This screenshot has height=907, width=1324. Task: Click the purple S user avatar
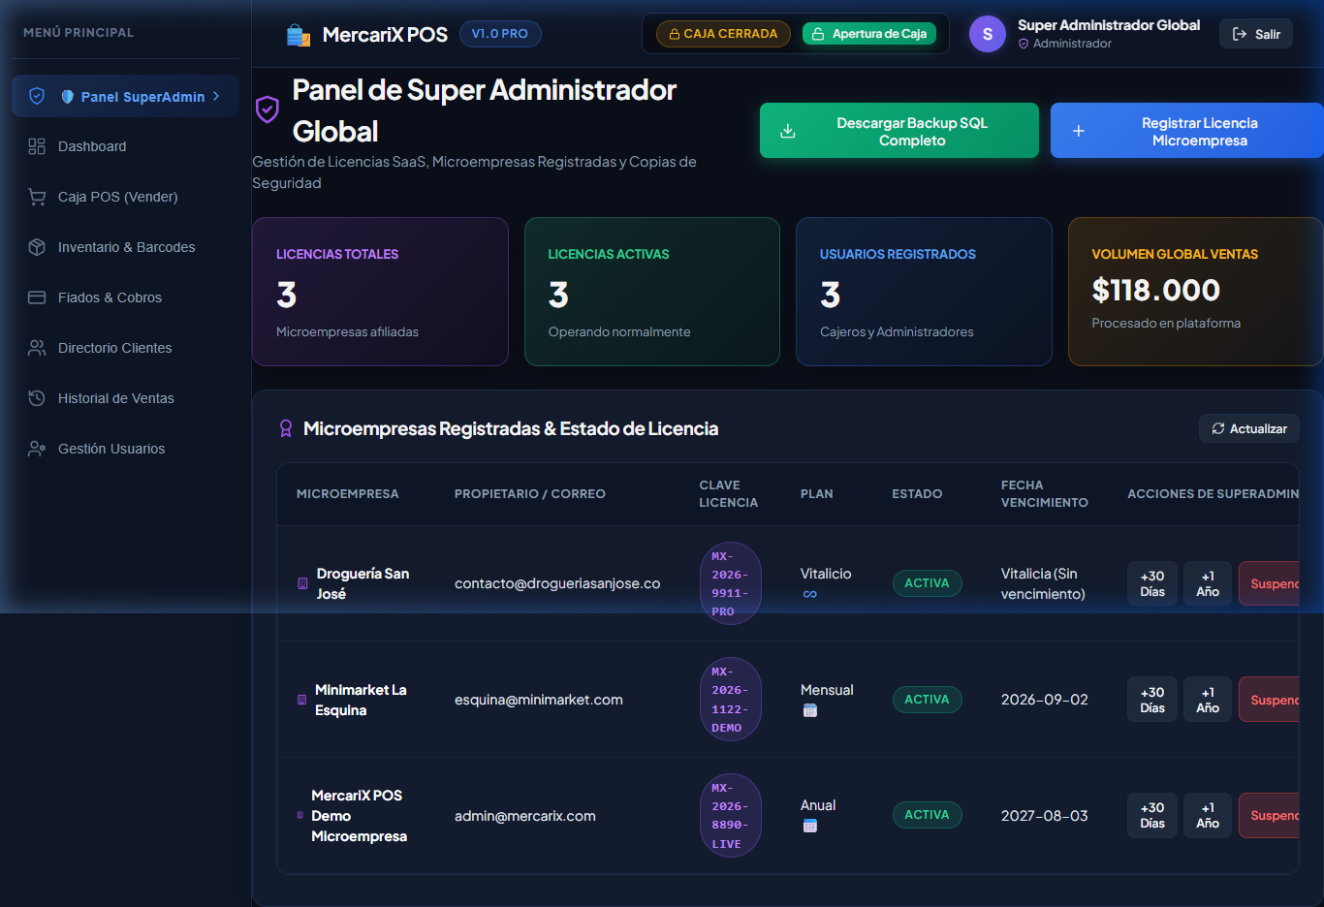988,34
